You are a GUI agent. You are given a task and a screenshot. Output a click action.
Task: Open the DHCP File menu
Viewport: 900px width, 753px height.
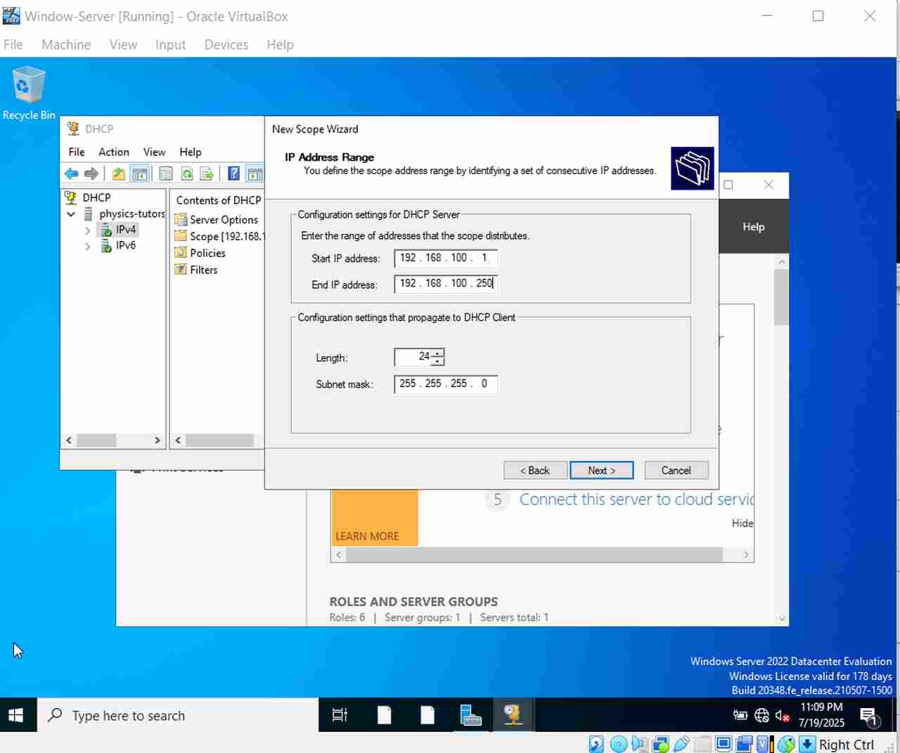[77, 152]
